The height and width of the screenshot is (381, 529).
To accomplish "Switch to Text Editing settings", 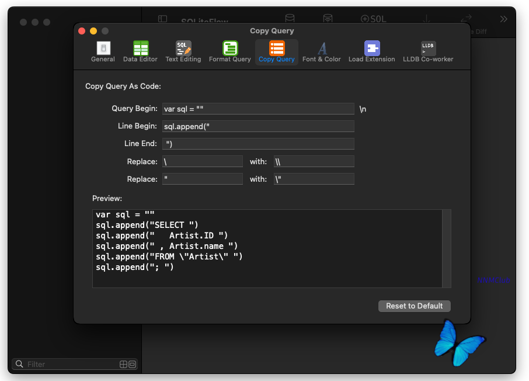I will coord(183,51).
